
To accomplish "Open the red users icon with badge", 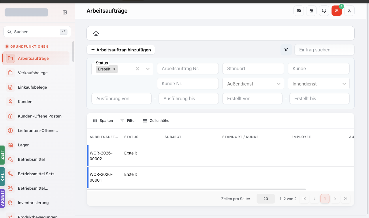I will tap(337, 11).
